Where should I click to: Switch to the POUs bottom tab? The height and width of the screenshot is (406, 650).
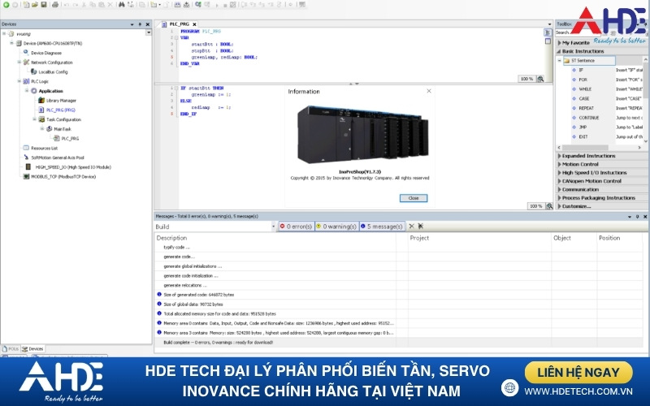pos(11,349)
